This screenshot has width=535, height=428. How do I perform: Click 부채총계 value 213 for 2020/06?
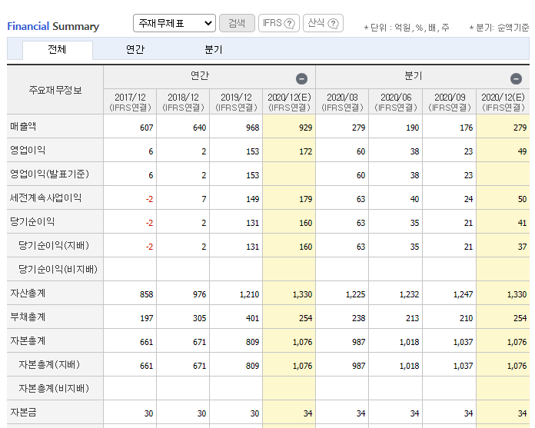[x=413, y=319]
